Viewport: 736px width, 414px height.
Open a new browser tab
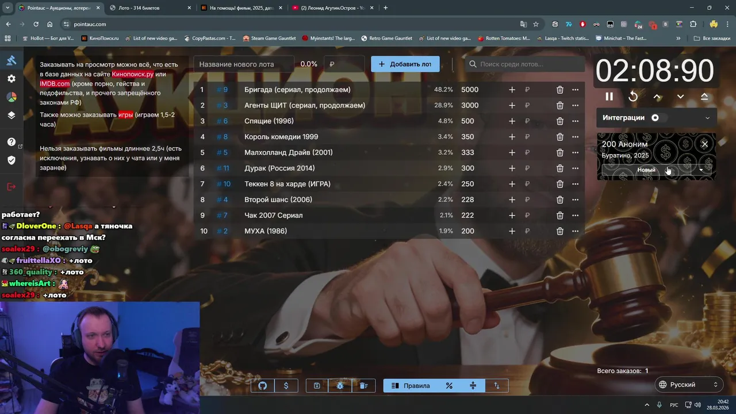[x=385, y=8]
